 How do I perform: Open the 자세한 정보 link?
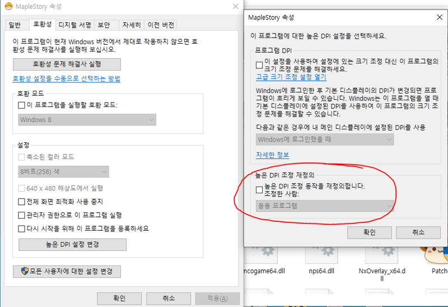(273, 155)
